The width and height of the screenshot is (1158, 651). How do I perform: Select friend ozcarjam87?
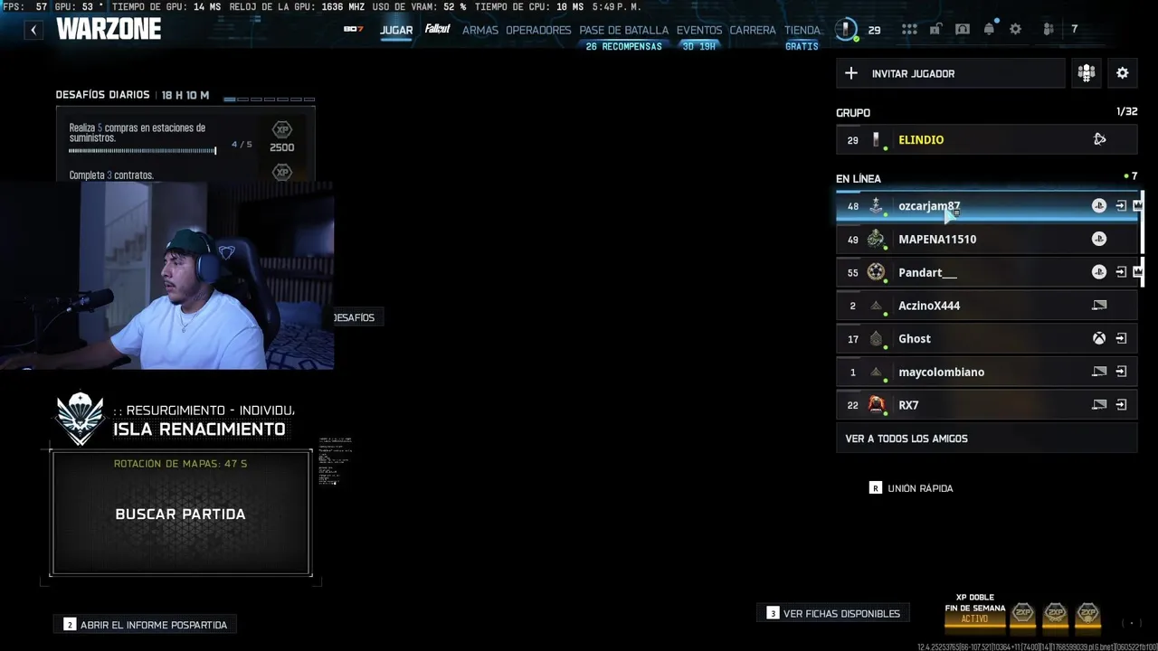[x=986, y=206]
